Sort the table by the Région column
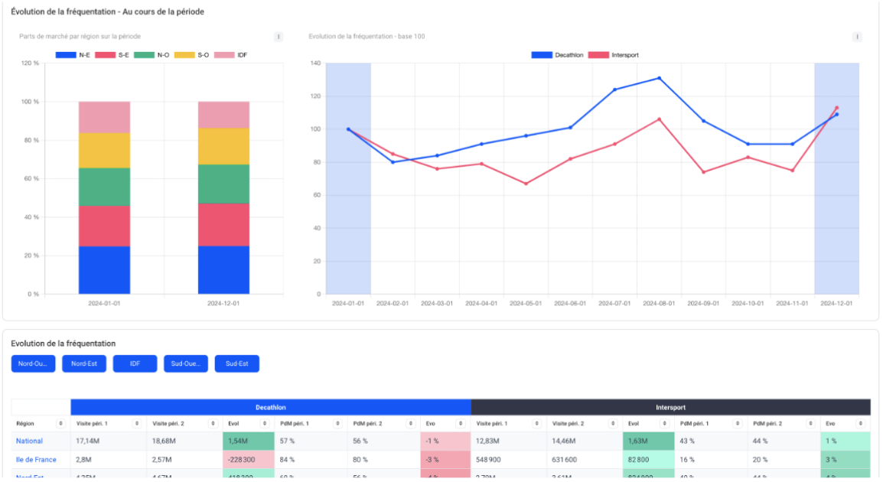Image resolution: width=883 pixels, height=482 pixels. tap(60, 423)
